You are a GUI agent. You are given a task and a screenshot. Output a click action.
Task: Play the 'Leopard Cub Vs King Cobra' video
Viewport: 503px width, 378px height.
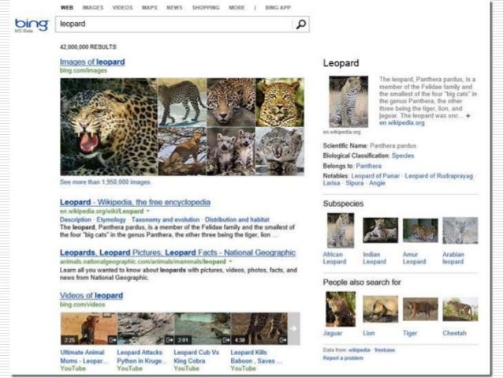tap(203, 329)
